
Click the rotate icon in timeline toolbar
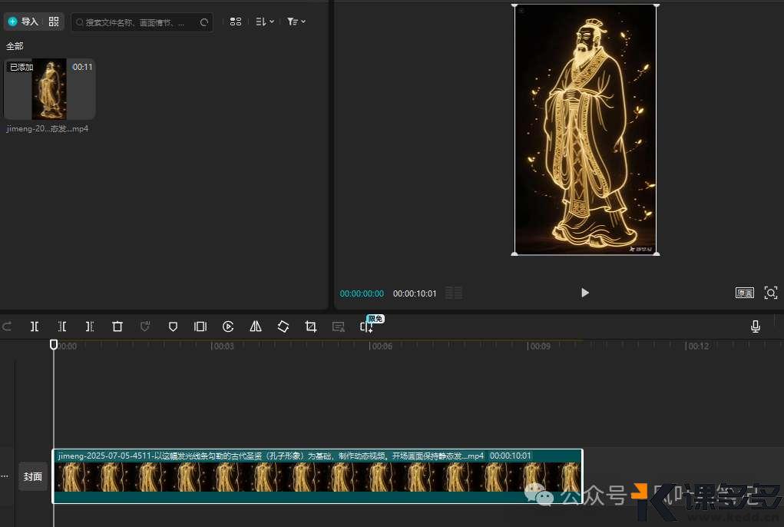click(283, 326)
